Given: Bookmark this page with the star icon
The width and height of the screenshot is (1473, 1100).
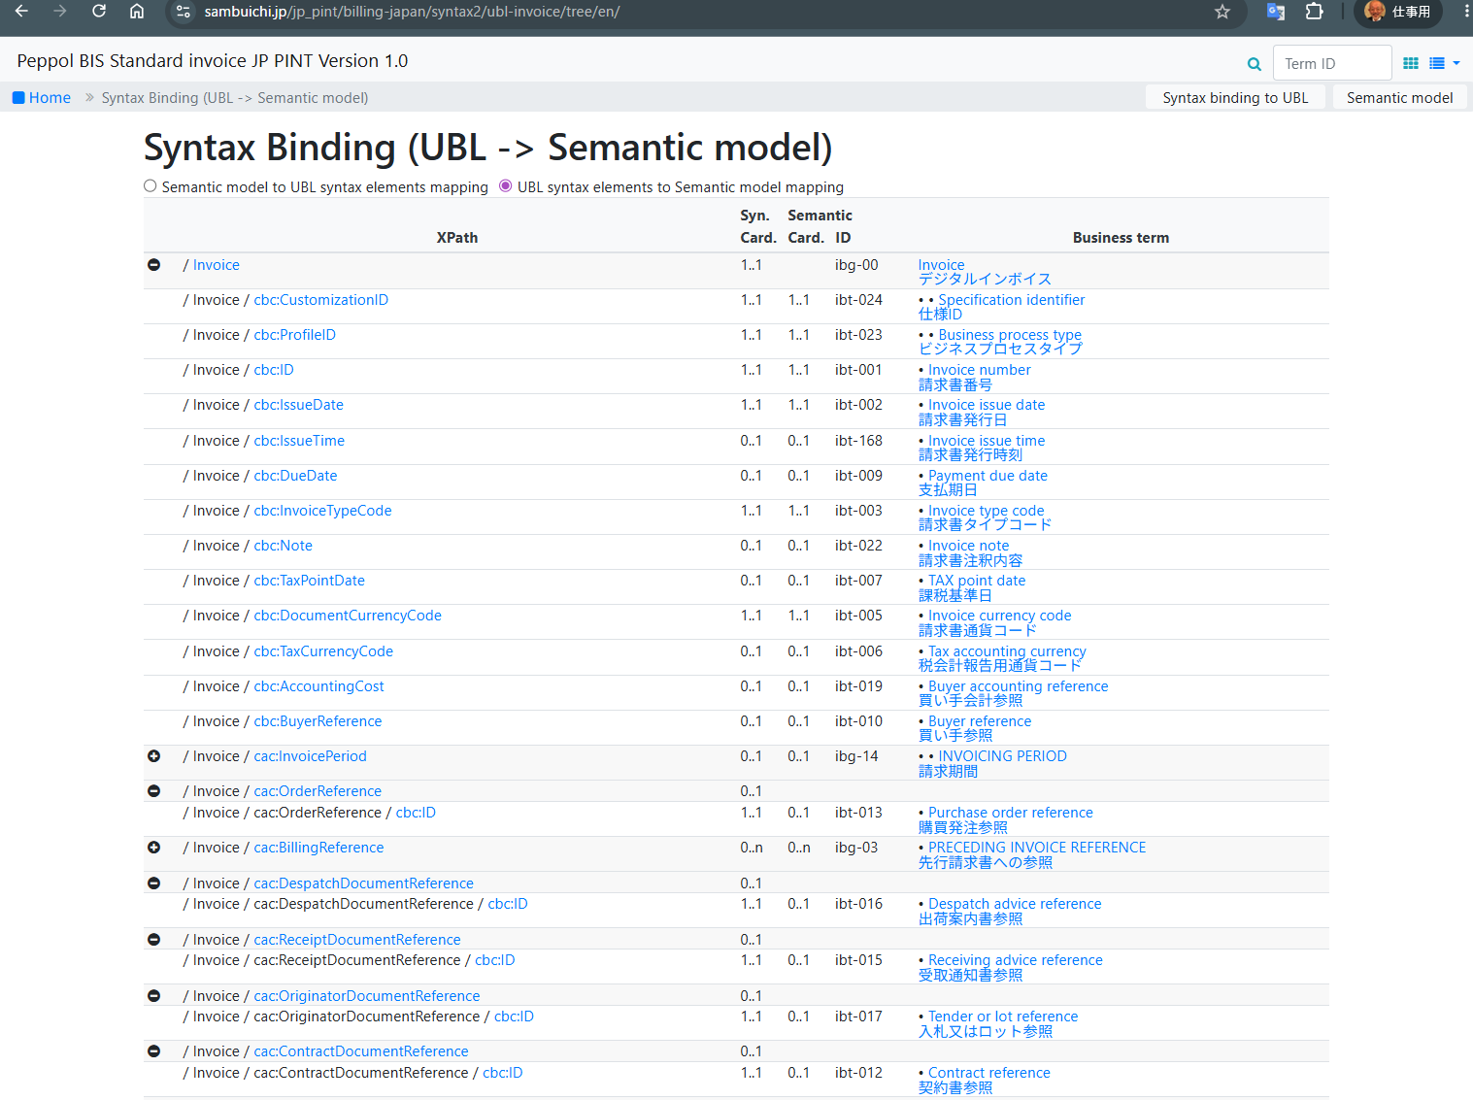Looking at the screenshot, I should point(1222,12).
